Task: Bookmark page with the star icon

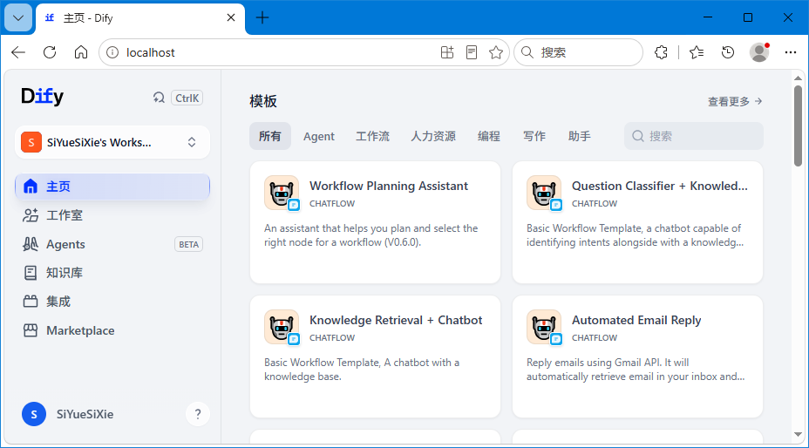Action: (496, 52)
